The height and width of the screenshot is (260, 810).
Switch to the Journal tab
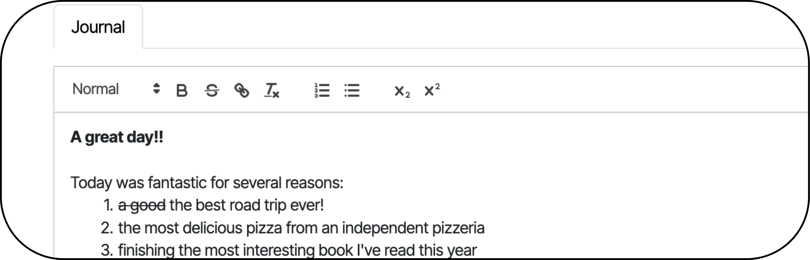pos(98,27)
